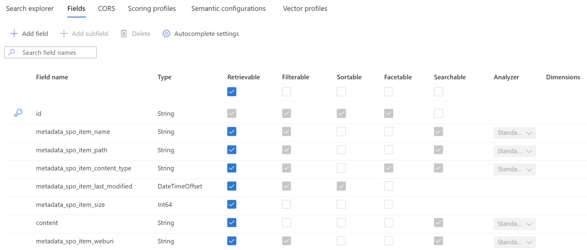This screenshot has width=587, height=250.
Task: Open Autocomplete settings via the gear icon
Action: [166, 34]
